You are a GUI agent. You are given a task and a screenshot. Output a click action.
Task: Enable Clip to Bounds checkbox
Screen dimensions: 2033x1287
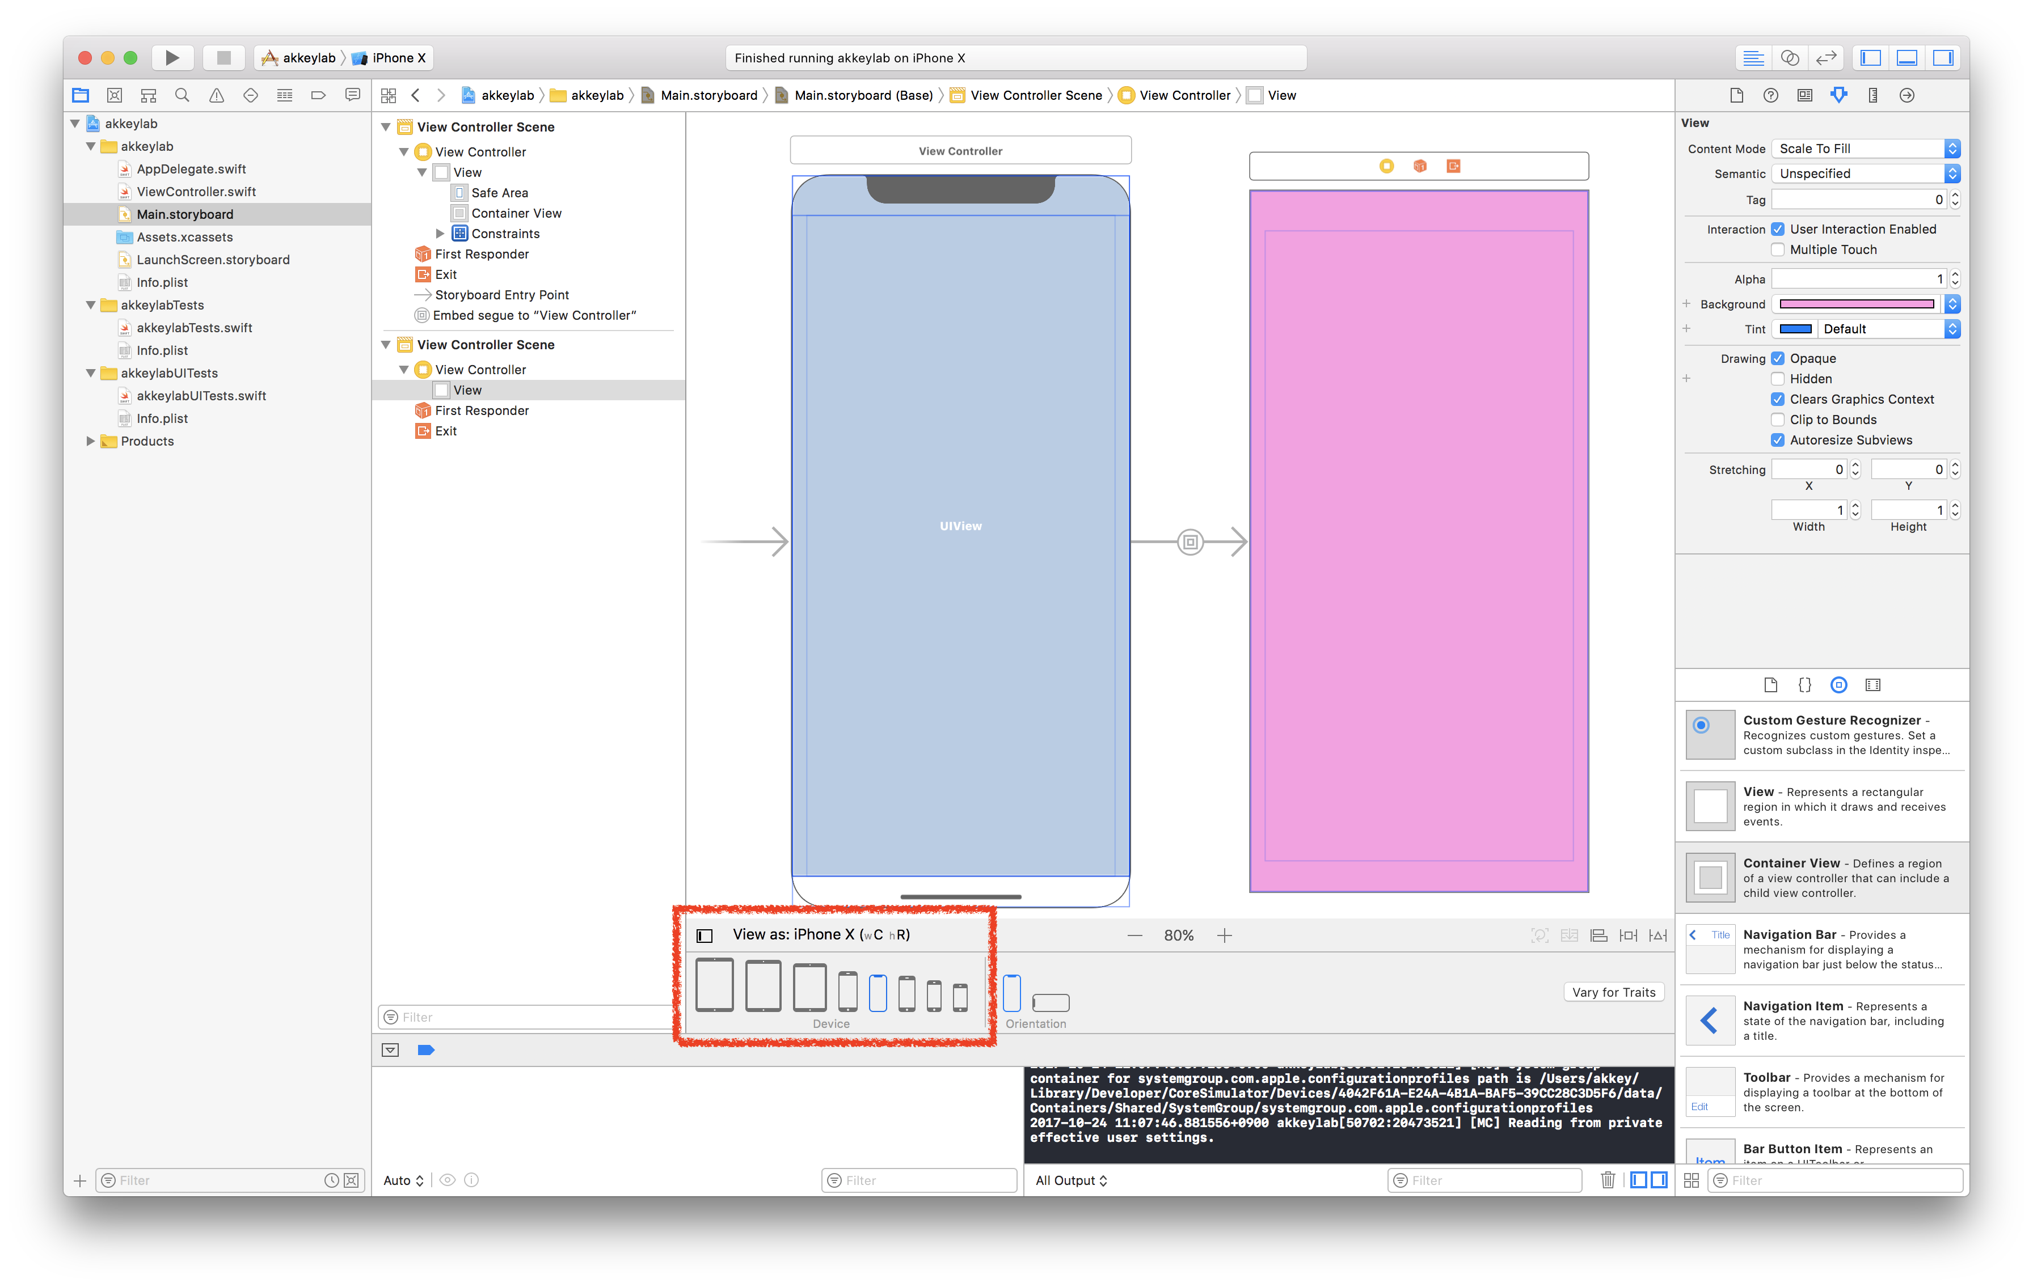click(x=1778, y=420)
